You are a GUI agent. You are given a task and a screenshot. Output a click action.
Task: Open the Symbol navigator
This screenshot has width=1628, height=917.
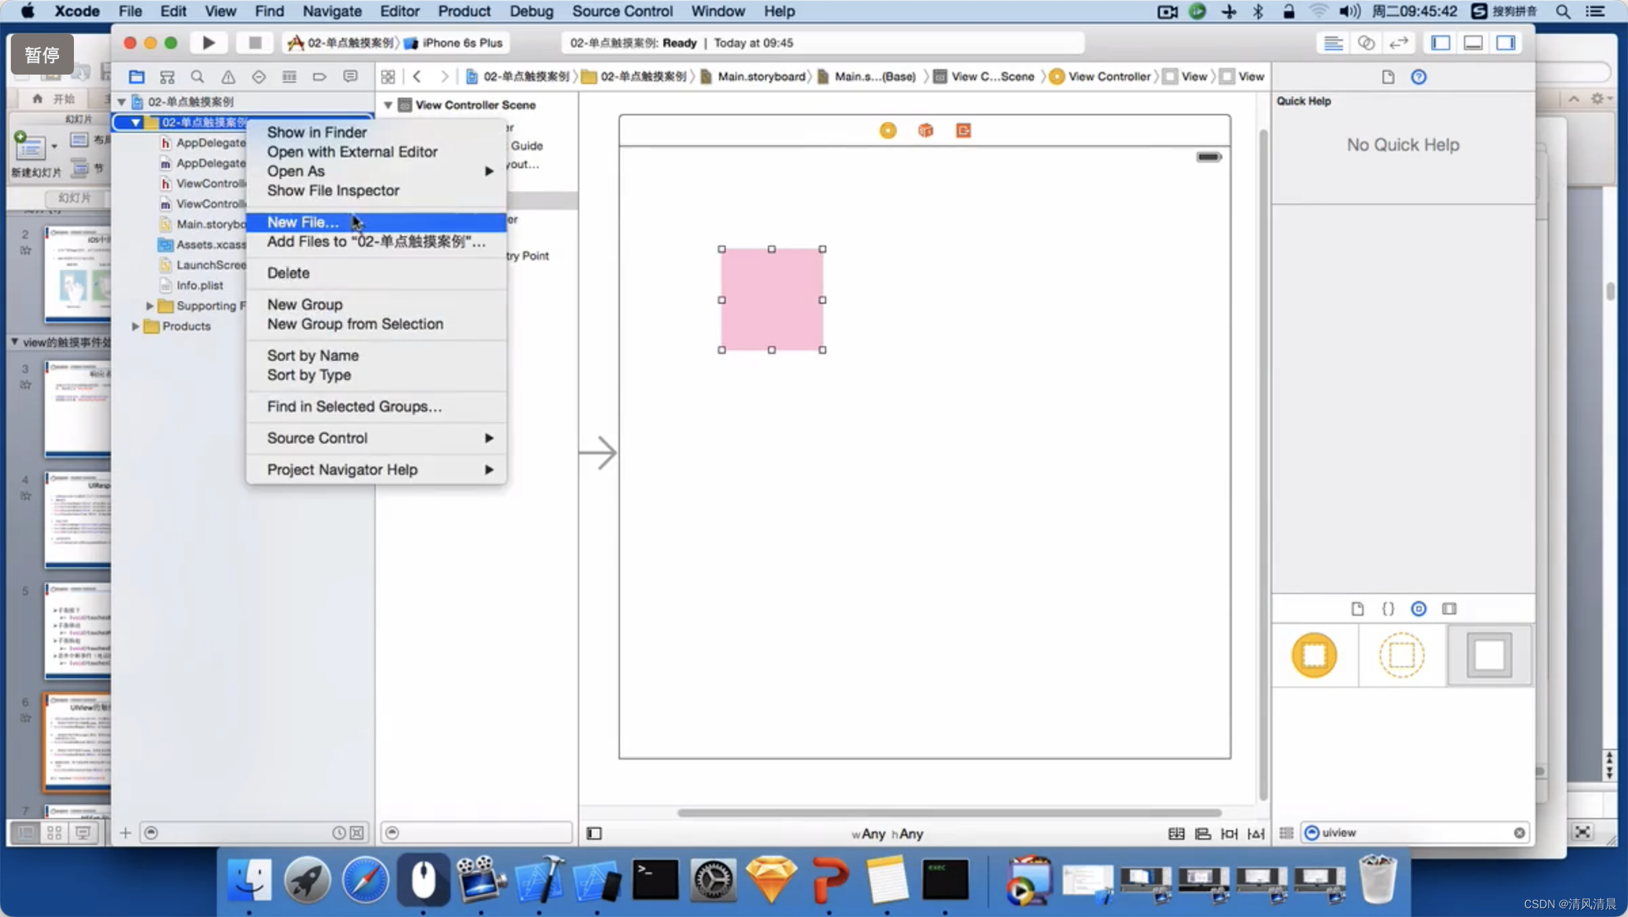[x=167, y=77]
